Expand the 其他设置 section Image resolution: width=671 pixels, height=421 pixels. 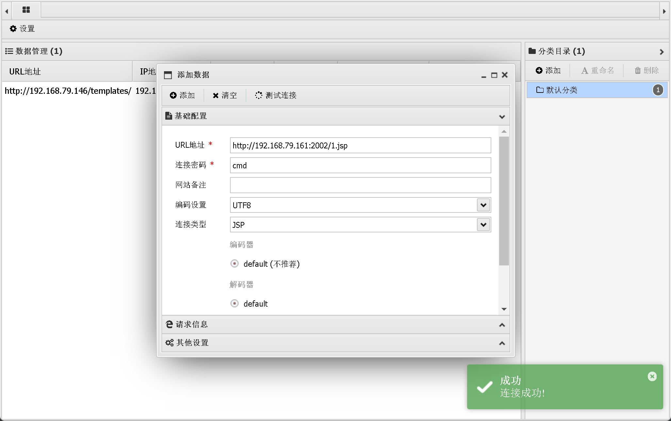tap(335, 343)
